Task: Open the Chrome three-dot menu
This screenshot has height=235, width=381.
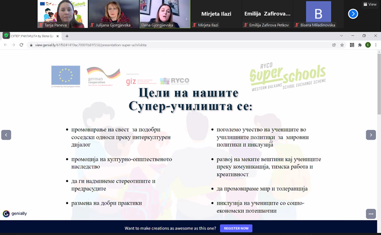Action: pyautogui.click(x=376, y=45)
